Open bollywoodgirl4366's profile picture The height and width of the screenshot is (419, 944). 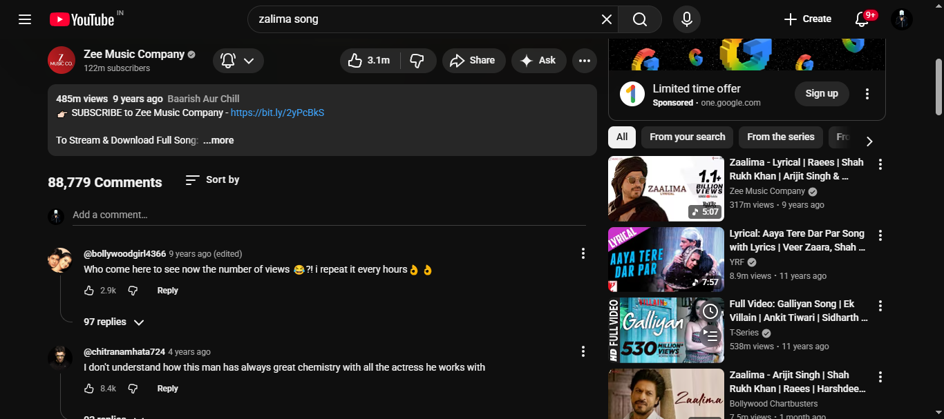coord(60,260)
